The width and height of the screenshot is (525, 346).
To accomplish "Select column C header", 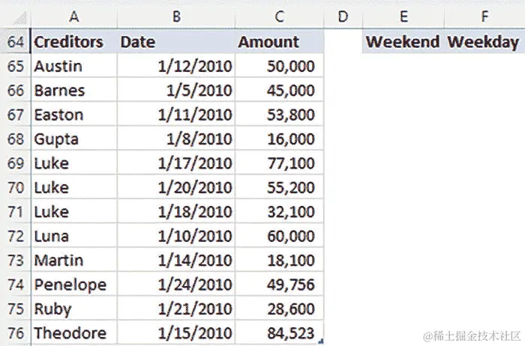I will [x=280, y=15].
